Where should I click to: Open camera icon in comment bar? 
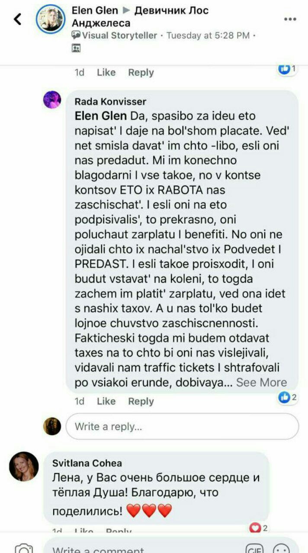[24, 549]
